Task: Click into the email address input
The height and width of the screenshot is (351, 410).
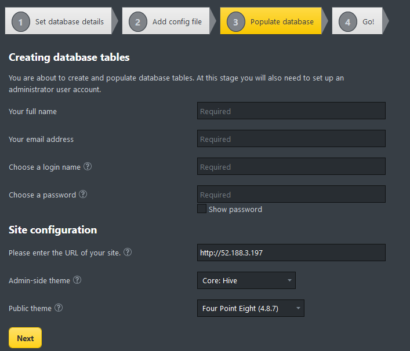Action: [291, 139]
